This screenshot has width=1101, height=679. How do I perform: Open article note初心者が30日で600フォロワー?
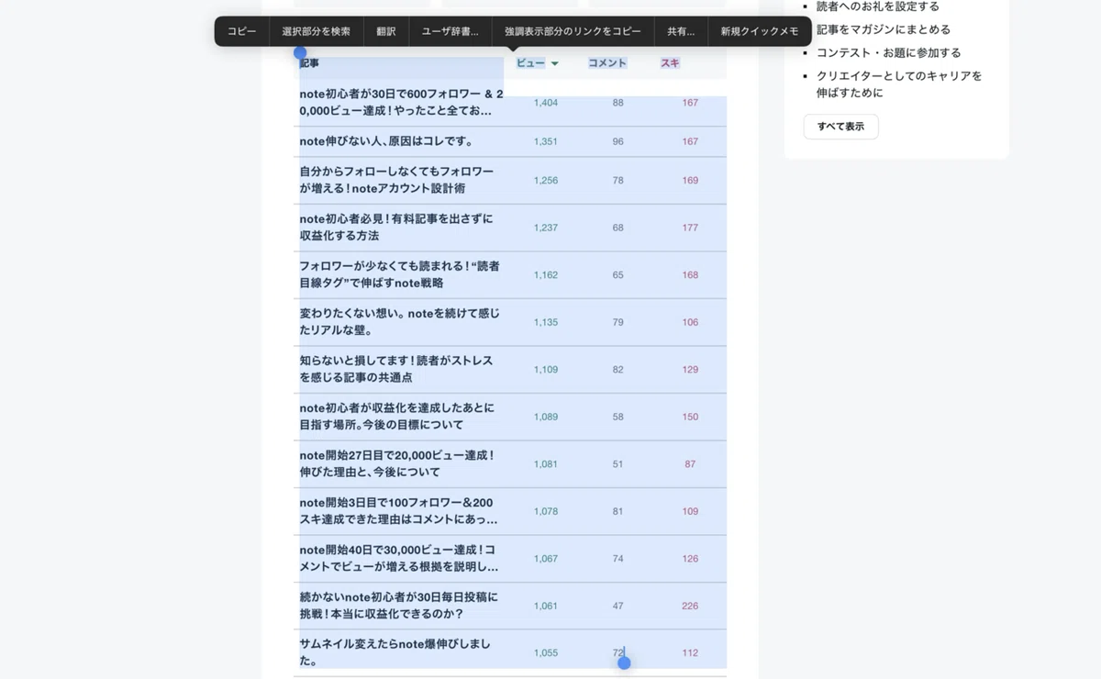click(x=401, y=102)
